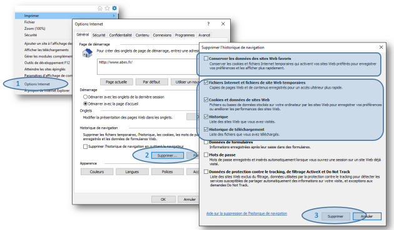Open the Confidentialité tab
The height and width of the screenshot is (230, 394).
point(121,36)
